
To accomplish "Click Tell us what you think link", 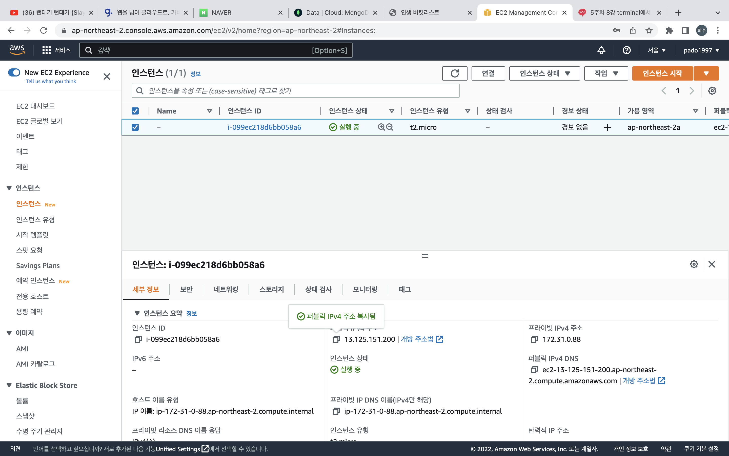I will pyautogui.click(x=51, y=81).
